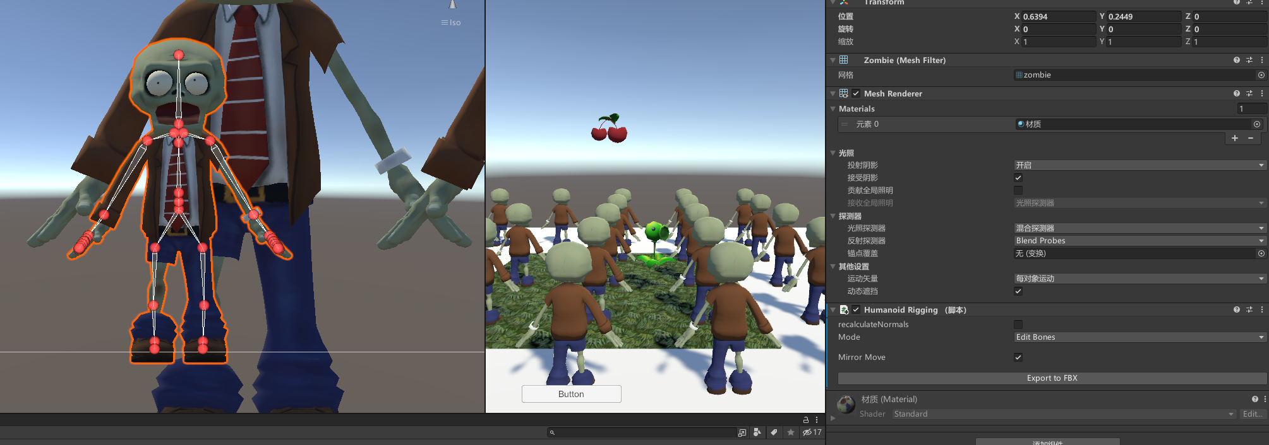
Task: Open search in new window icon
Action: tap(742, 432)
